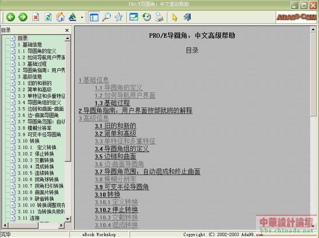Click the green Back arrow button
319x238 pixels.
10,17
